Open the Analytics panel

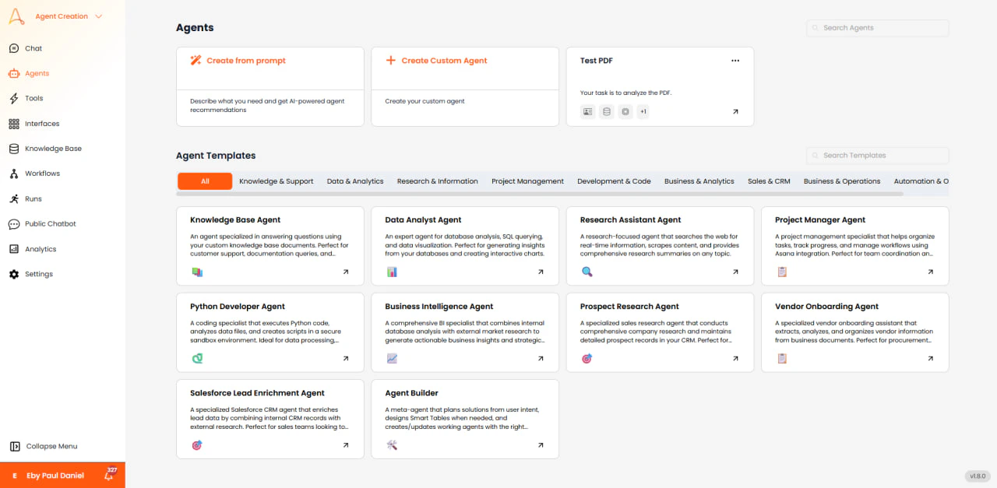(41, 248)
